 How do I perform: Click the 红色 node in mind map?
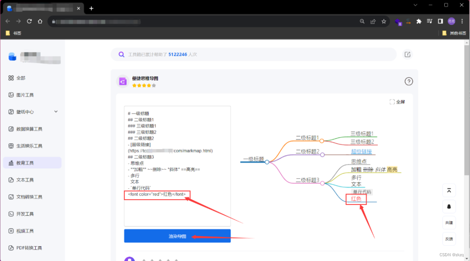pos(356,199)
